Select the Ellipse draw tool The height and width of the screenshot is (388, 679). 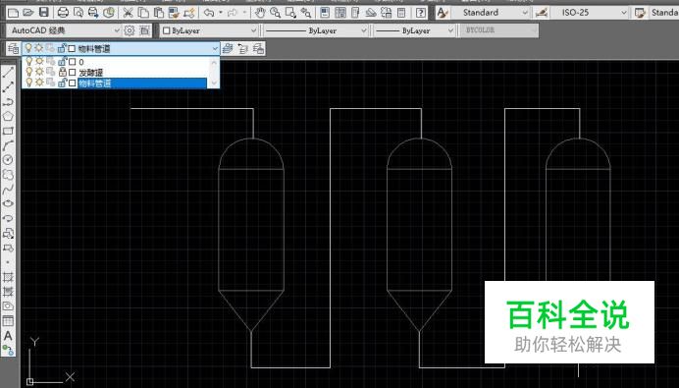click(x=8, y=203)
